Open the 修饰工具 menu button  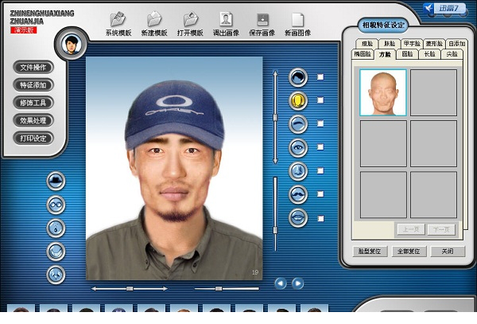(x=33, y=103)
